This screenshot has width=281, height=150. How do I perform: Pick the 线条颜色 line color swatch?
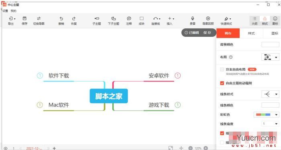[270, 105]
